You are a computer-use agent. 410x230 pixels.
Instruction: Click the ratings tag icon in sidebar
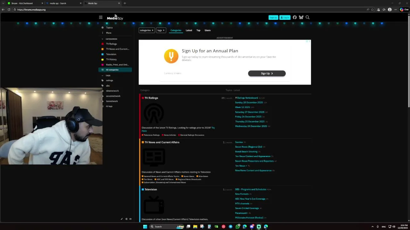(x=102, y=80)
